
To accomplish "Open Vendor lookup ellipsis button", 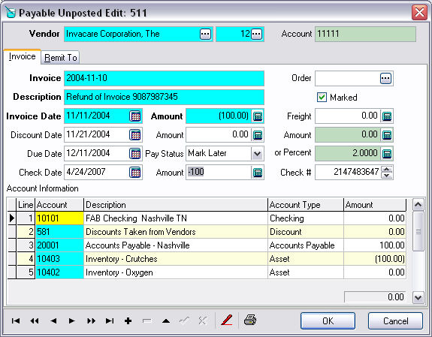I will click(205, 34).
